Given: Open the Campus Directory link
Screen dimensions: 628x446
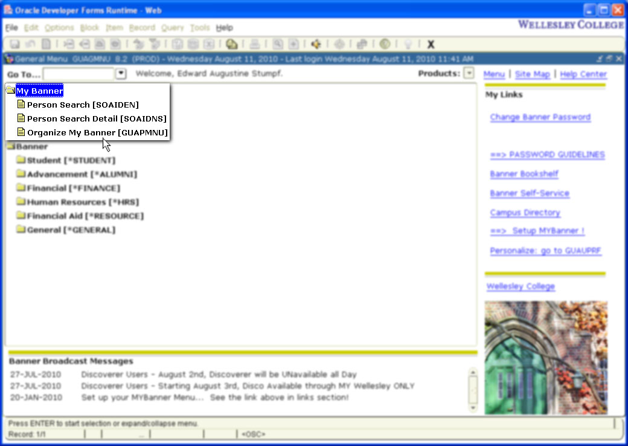Looking at the screenshot, I should [x=525, y=212].
